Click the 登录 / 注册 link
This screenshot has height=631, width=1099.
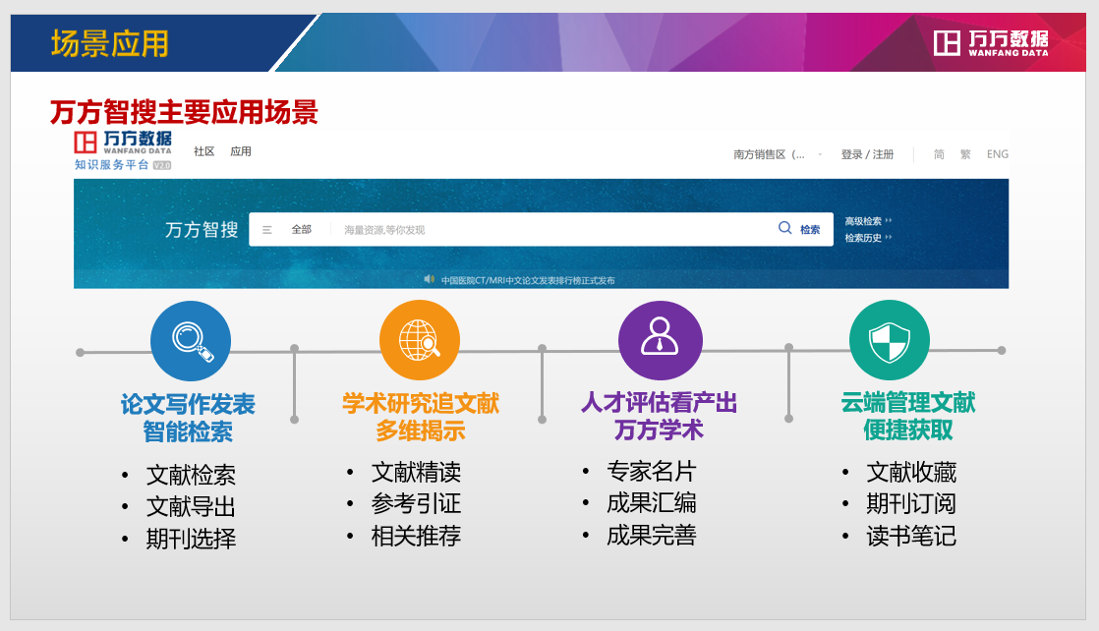point(867,154)
